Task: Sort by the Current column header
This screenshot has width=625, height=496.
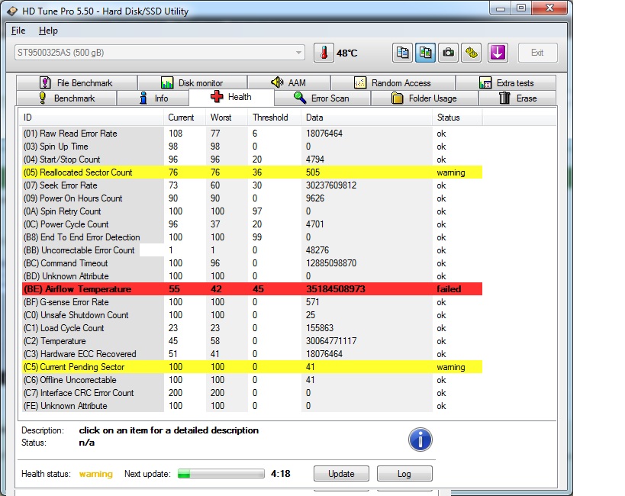Action: pos(185,118)
